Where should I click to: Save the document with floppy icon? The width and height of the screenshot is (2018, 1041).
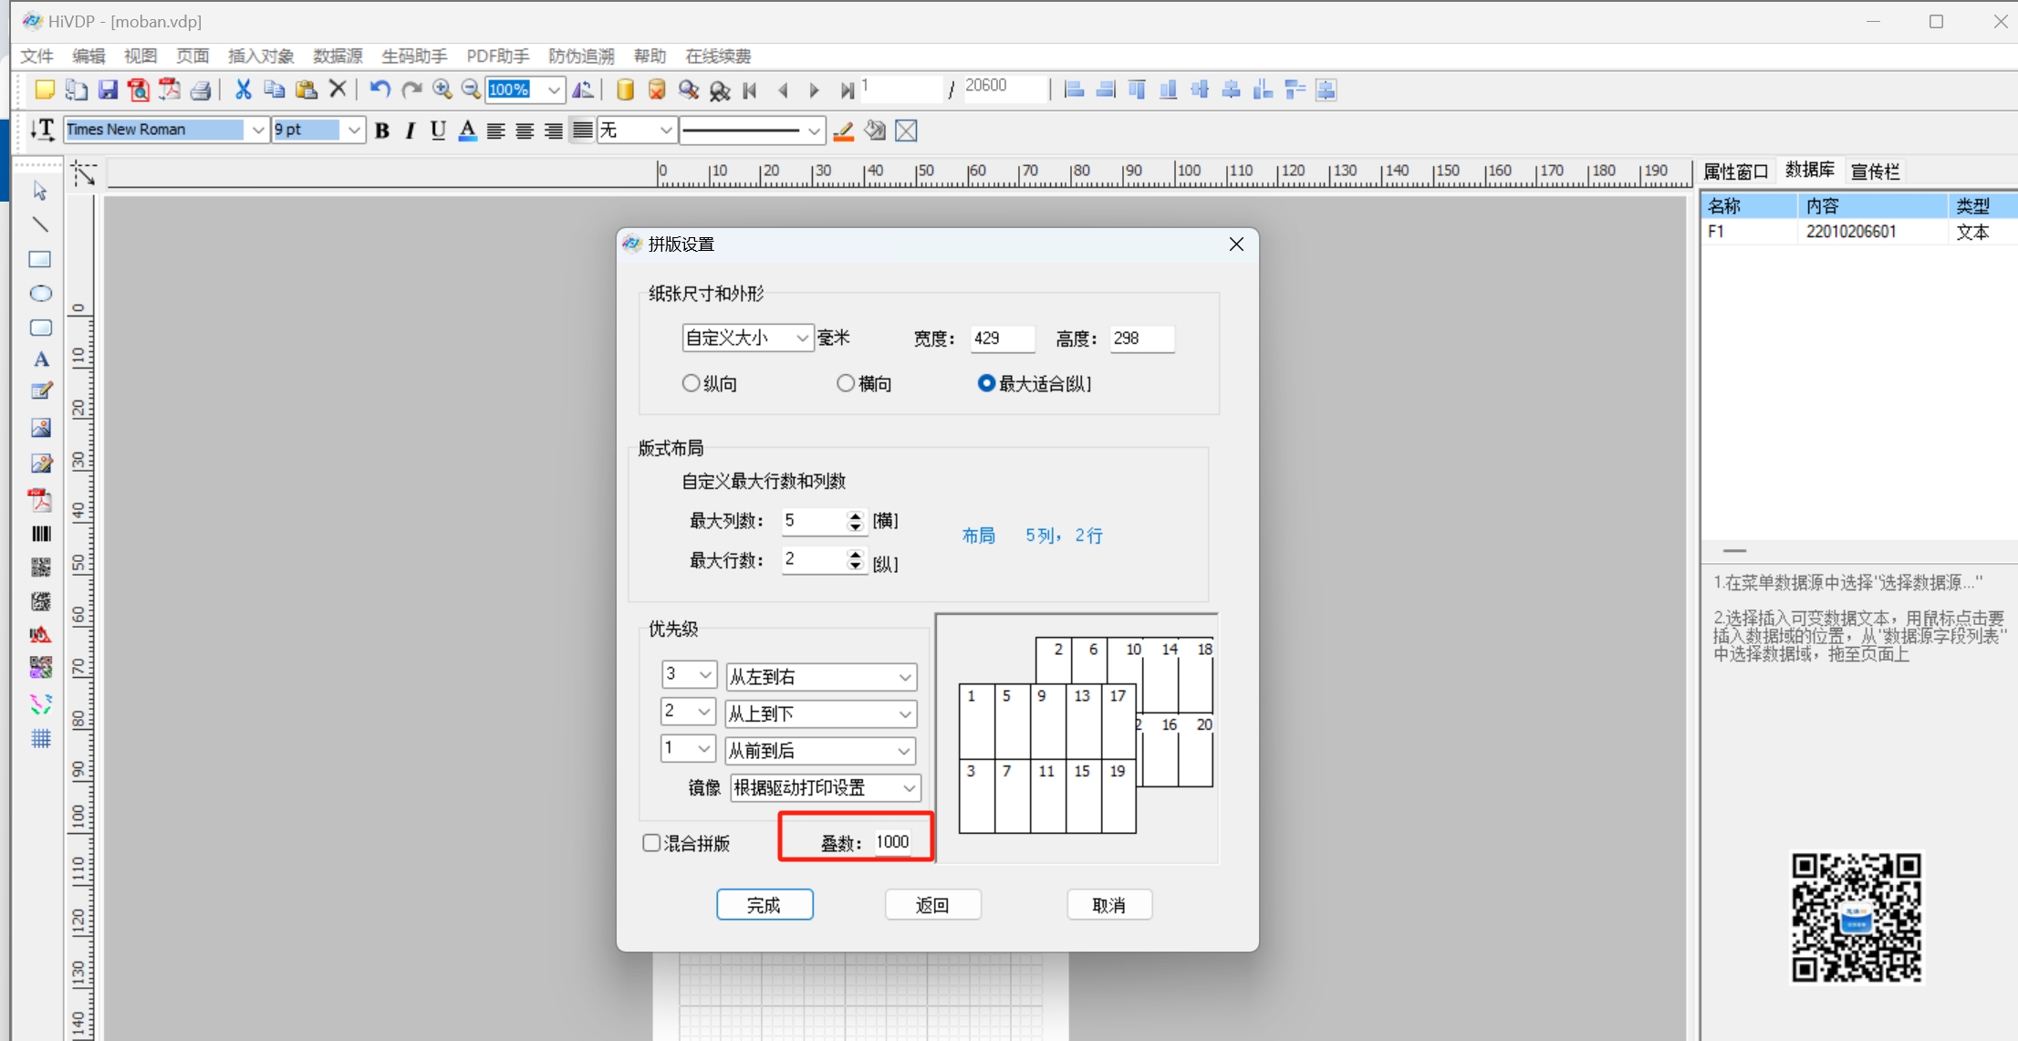pos(108,89)
